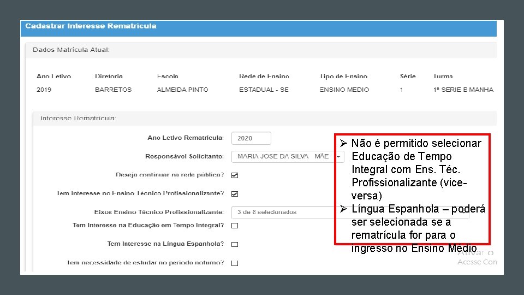The width and height of the screenshot is (524, 295).
Task: Click 'Eixos Ensino Técnico Profissionalizante:' label
Action: click(x=159, y=212)
